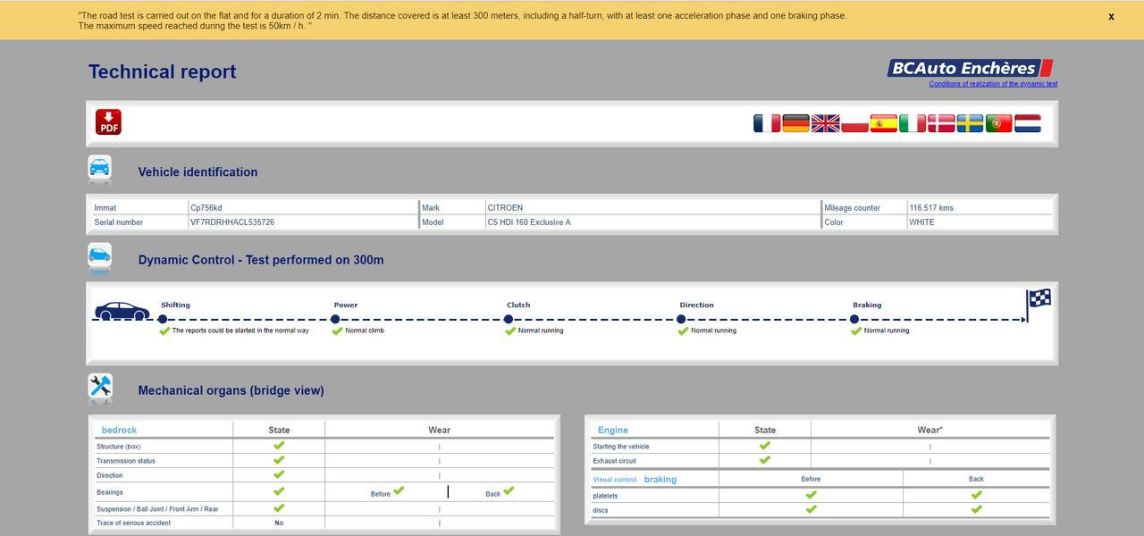Select the Braking point on the timeline
The height and width of the screenshot is (536, 1144).
coord(854,319)
